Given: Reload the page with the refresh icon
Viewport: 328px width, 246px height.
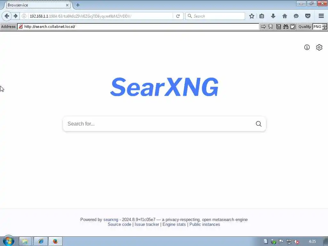Looking at the screenshot, I should (x=178, y=16).
